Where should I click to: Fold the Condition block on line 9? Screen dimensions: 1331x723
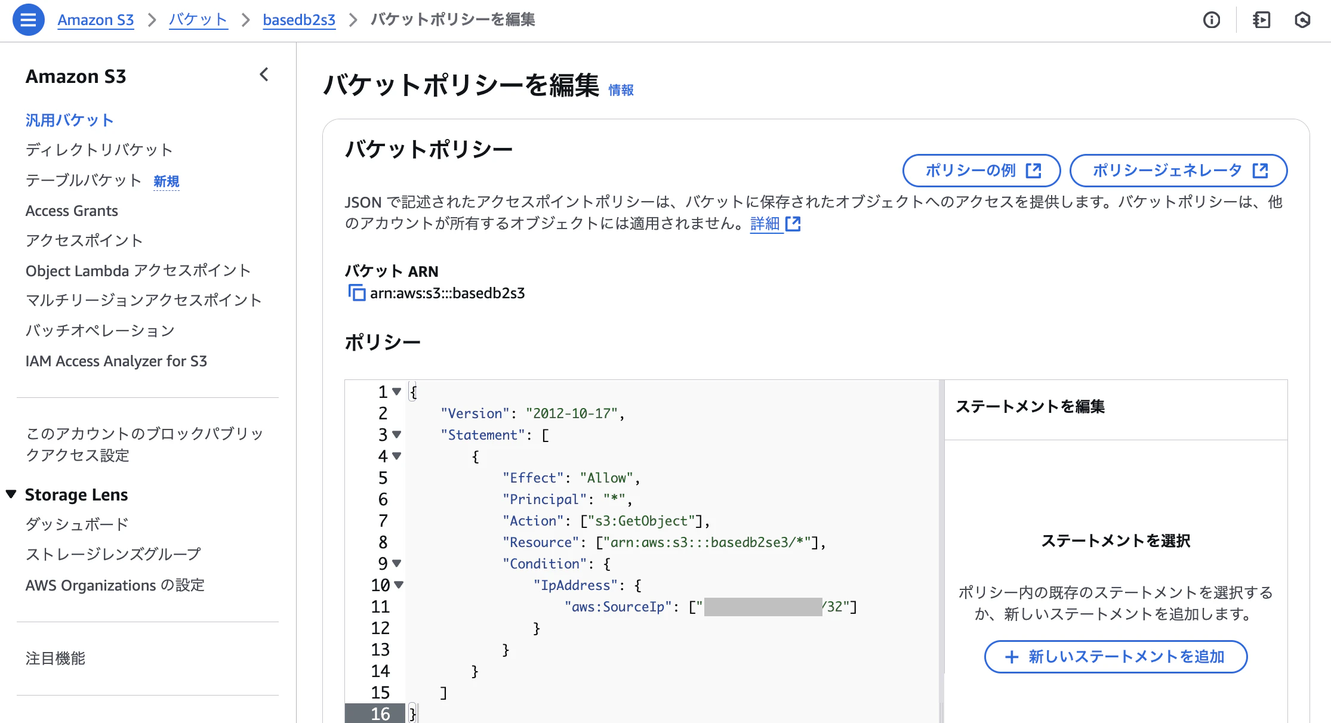(x=397, y=564)
